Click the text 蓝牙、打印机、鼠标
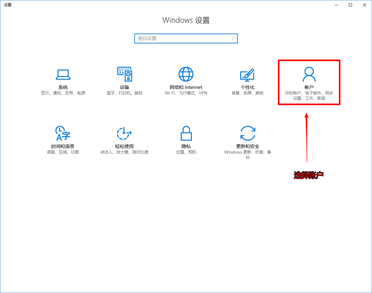 pyautogui.click(x=125, y=93)
